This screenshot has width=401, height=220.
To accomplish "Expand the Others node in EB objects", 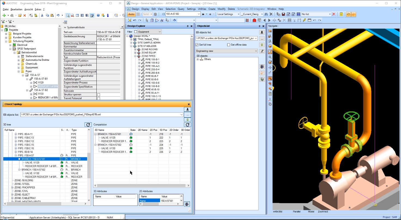I will pyautogui.click(x=198, y=59).
